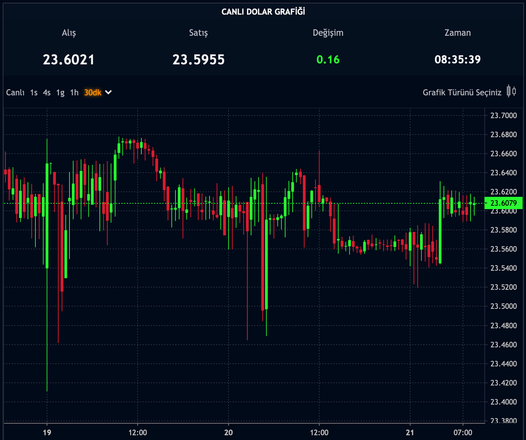Click the candlestick chart type icon

[x=511, y=91]
